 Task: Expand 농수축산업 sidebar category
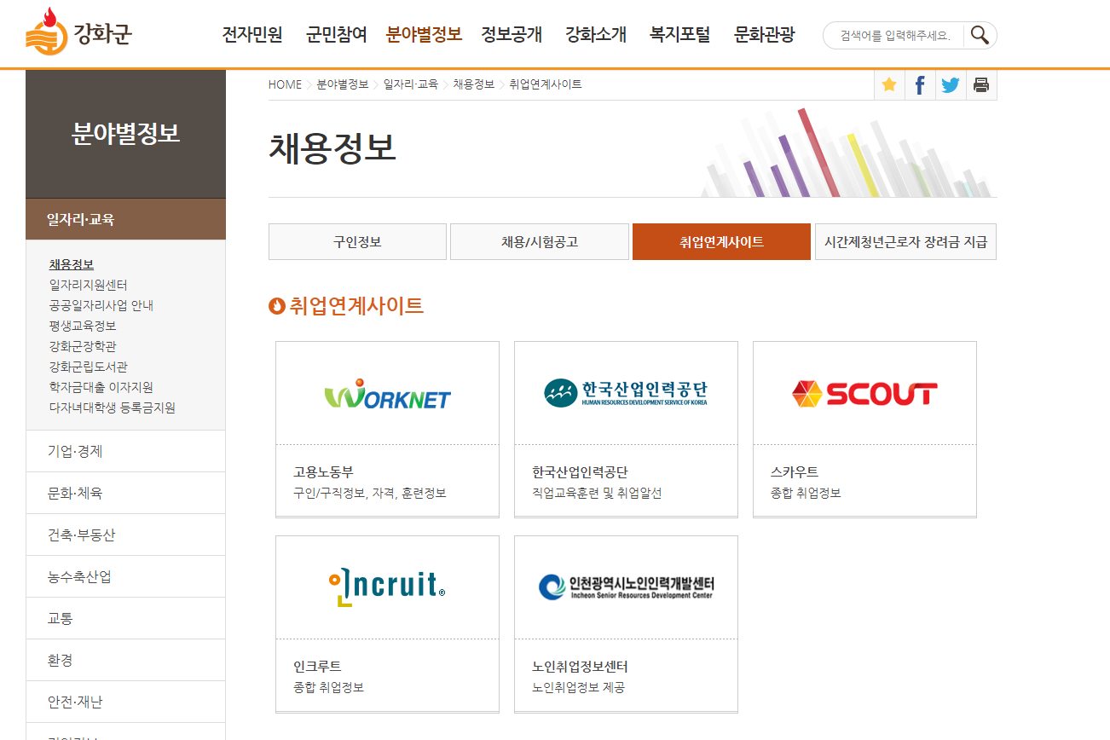point(125,576)
